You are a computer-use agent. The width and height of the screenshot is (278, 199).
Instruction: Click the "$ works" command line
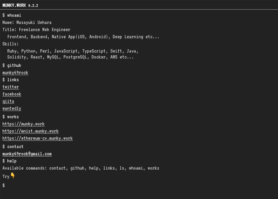(10, 116)
